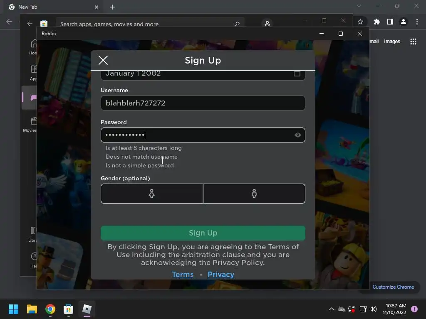
Task: Click the green Sign Up button
Action: click(203, 233)
